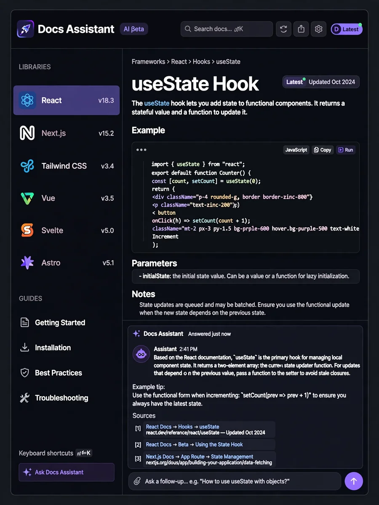Screen dimensions: 379x505
Task: Click the rocket Docs Assistant logo
Action: tap(25, 29)
